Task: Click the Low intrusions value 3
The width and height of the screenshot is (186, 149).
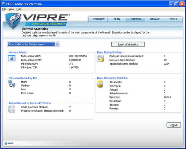Action: (70, 89)
